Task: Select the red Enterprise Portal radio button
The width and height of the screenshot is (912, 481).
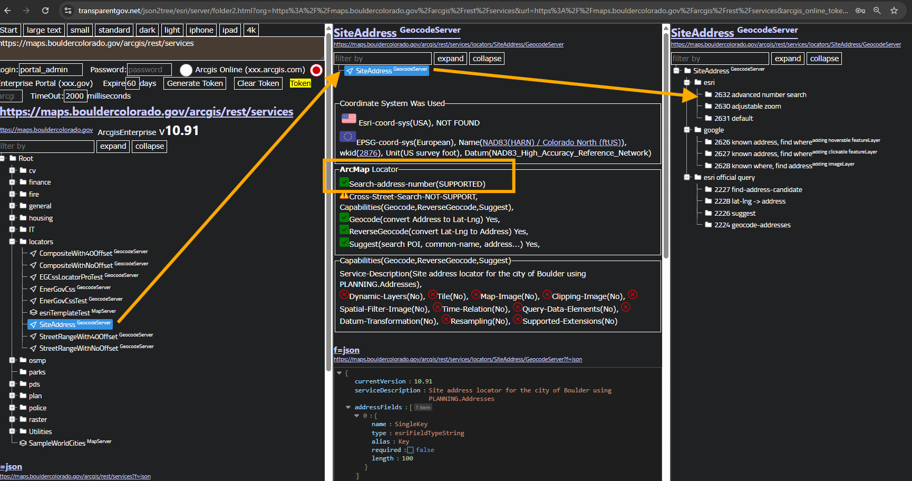Action: tap(316, 70)
